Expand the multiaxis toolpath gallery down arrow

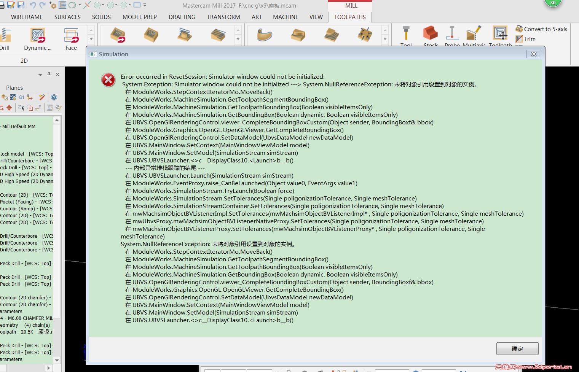click(385, 39)
